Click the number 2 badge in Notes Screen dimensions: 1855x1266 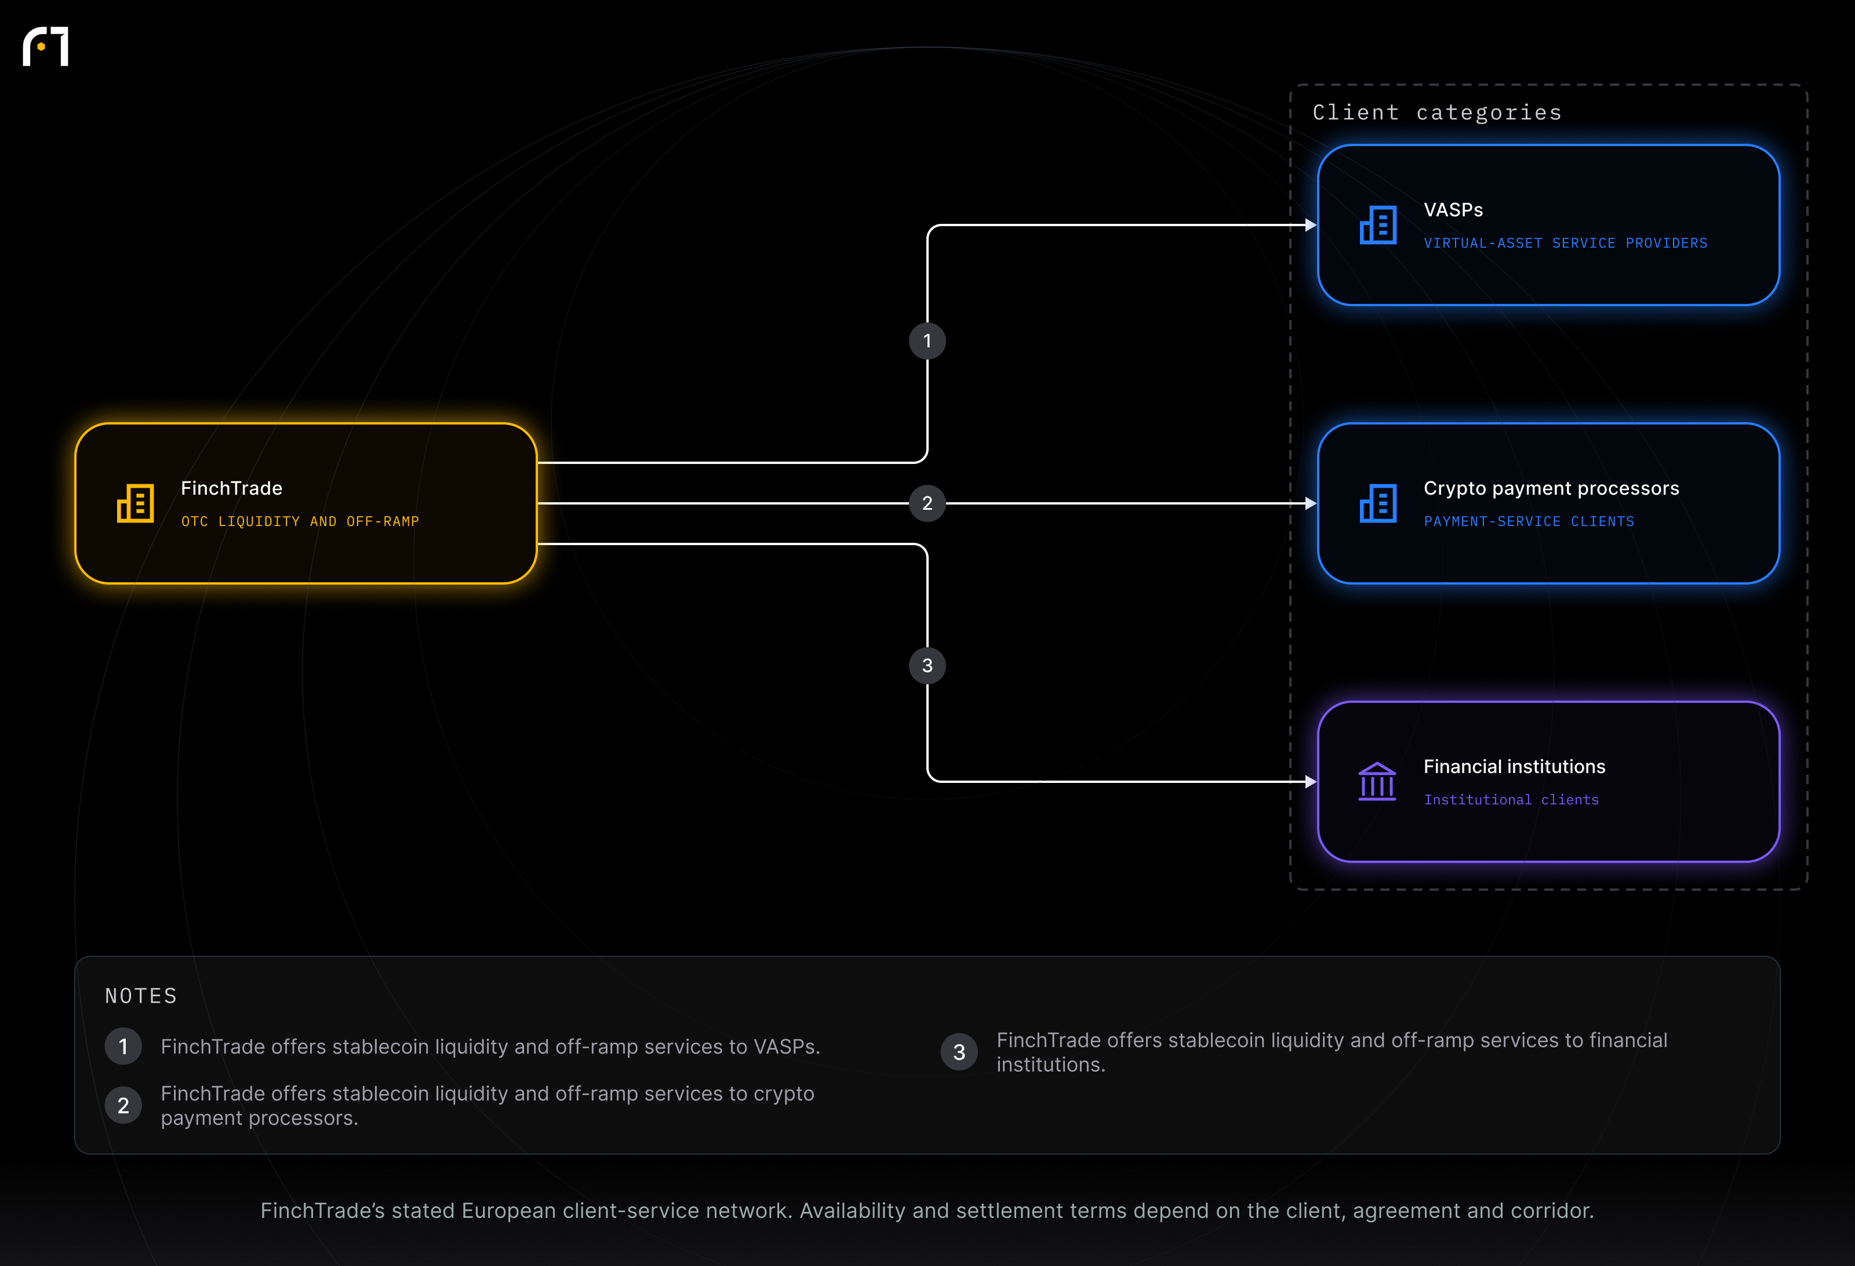point(123,1105)
